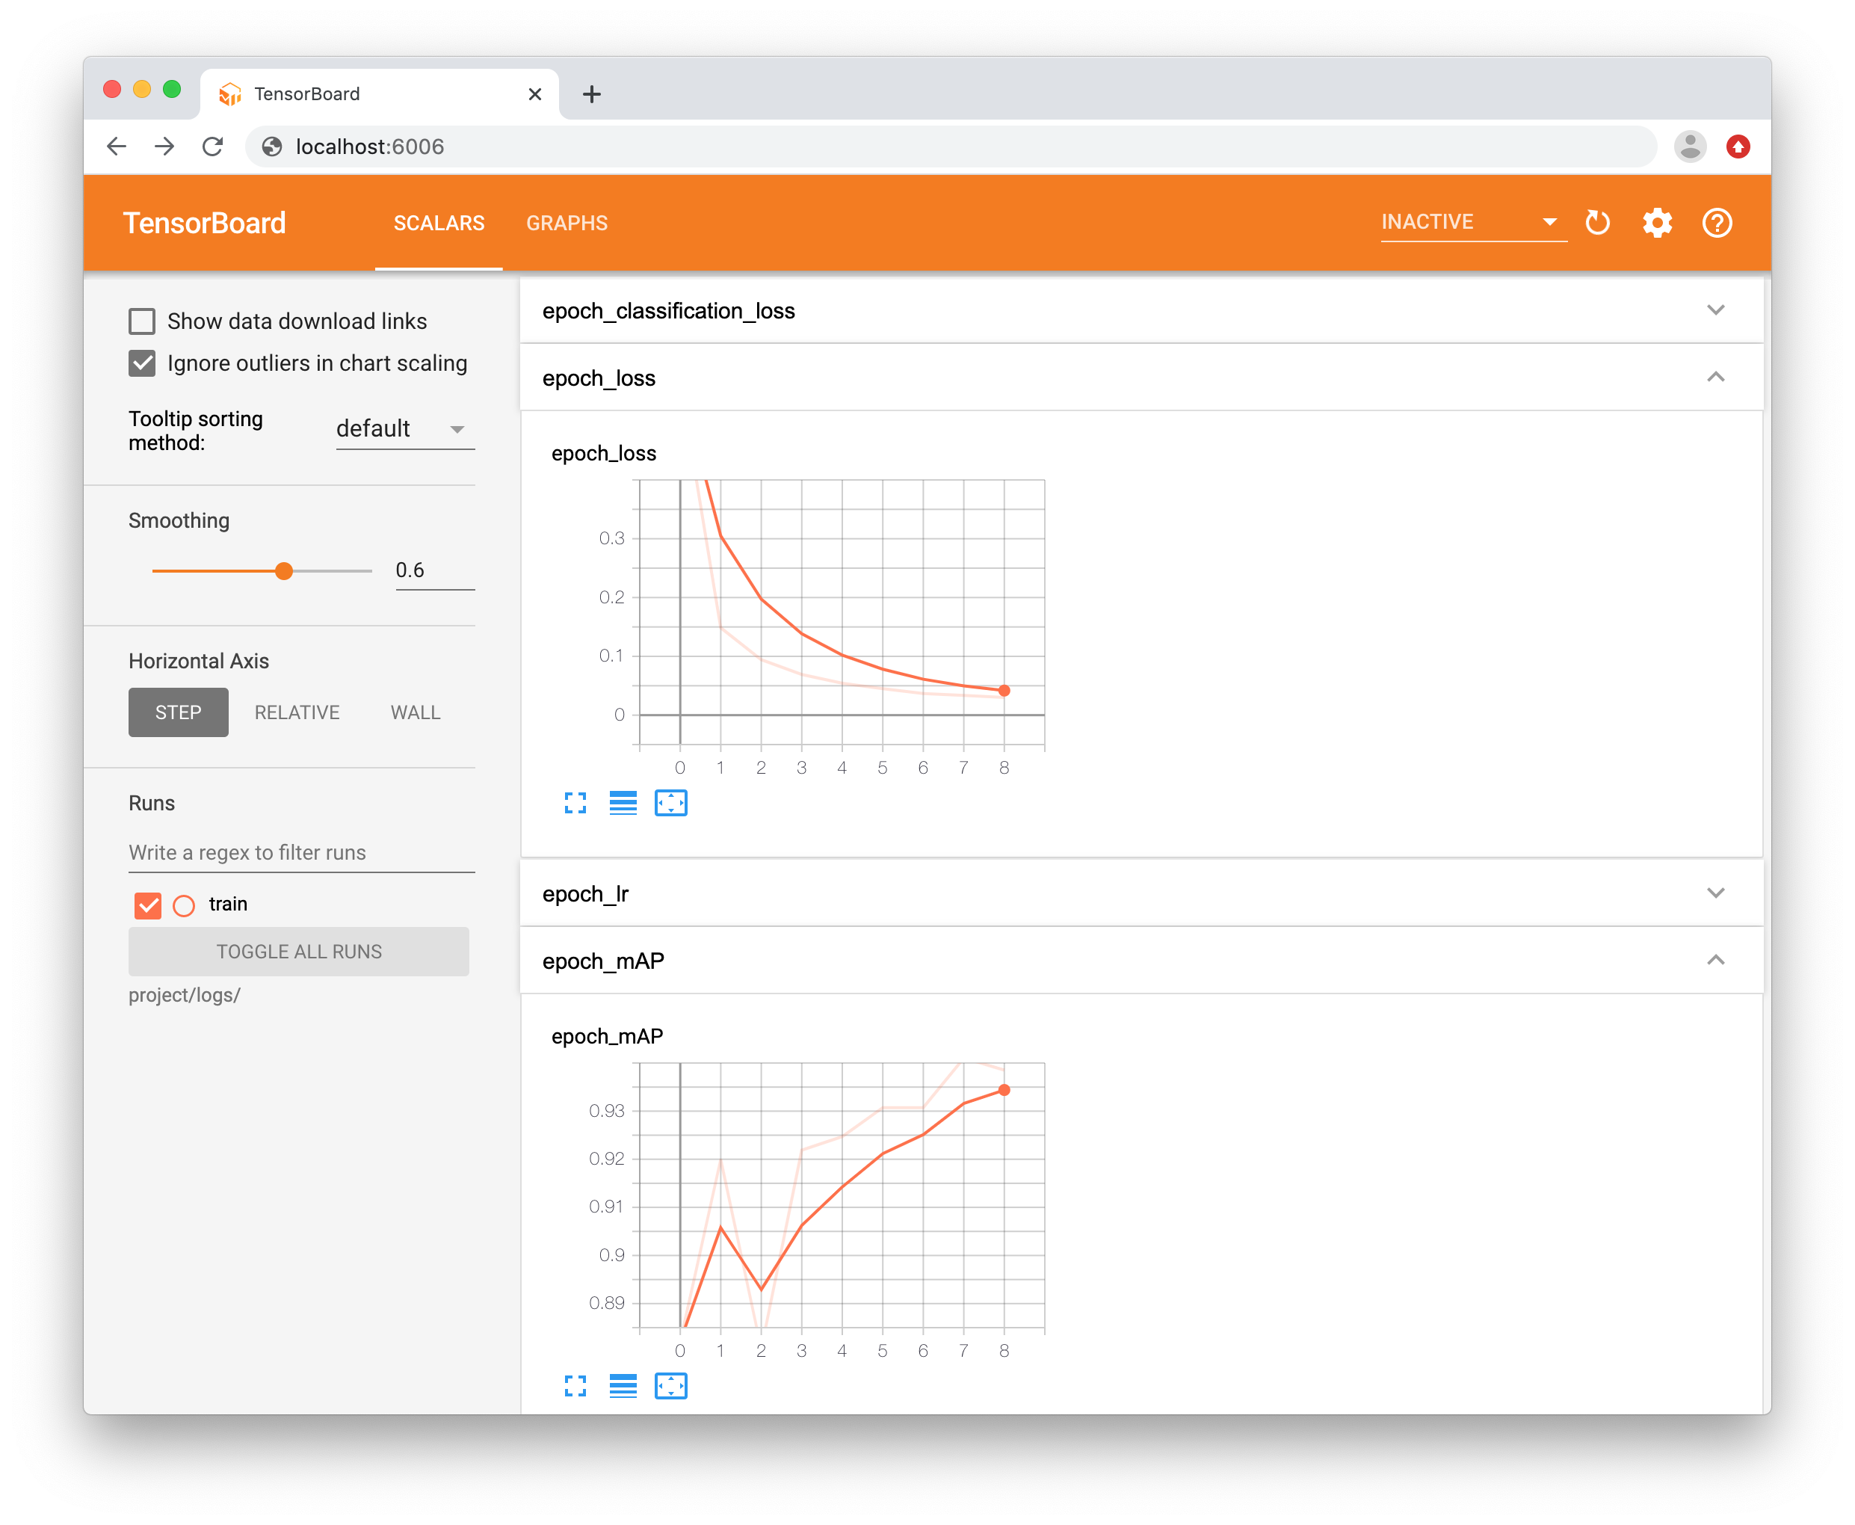Uncheck the train run checkbox
This screenshot has width=1855, height=1525.
(149, 905)
